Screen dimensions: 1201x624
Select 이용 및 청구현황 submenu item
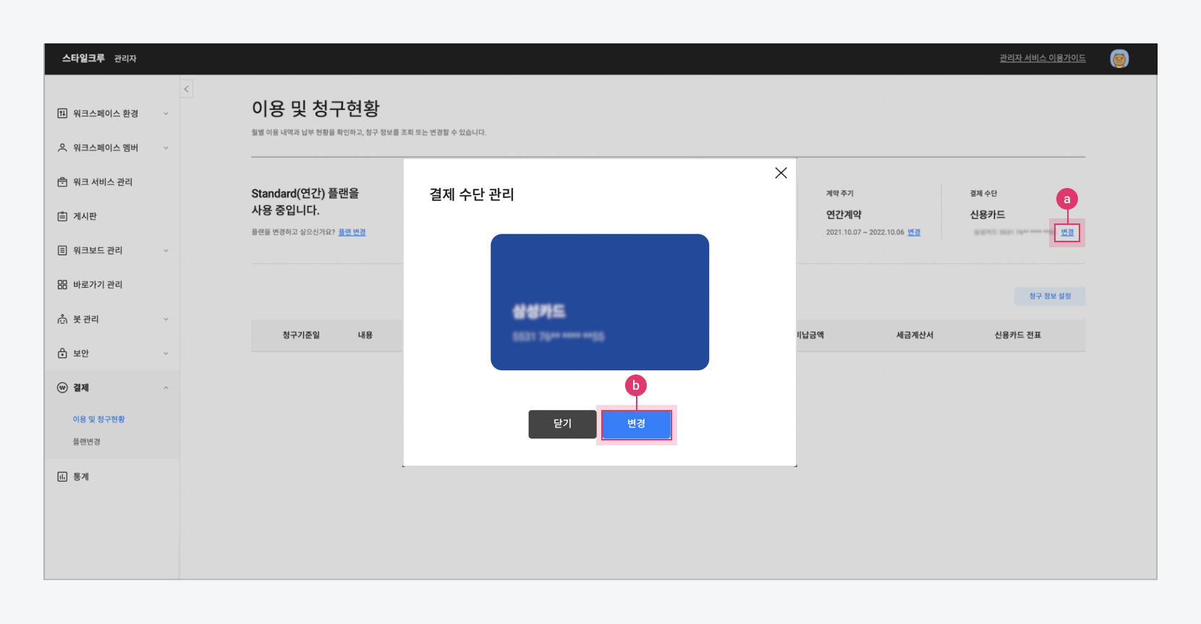click(98, 419)
